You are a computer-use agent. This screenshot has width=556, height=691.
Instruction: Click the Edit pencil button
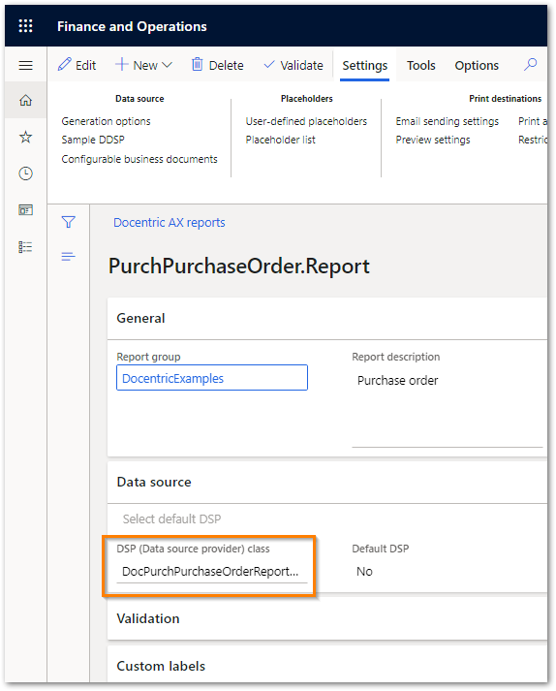[x=77, y=65]
